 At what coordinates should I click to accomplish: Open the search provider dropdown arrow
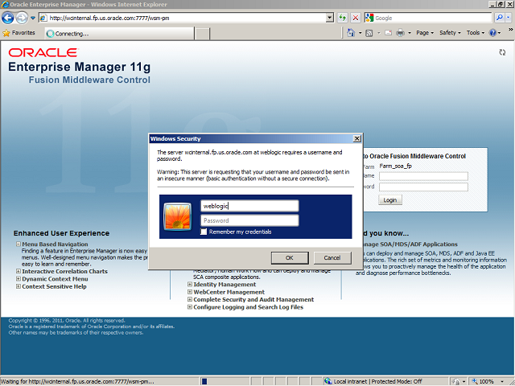point(509,18)
